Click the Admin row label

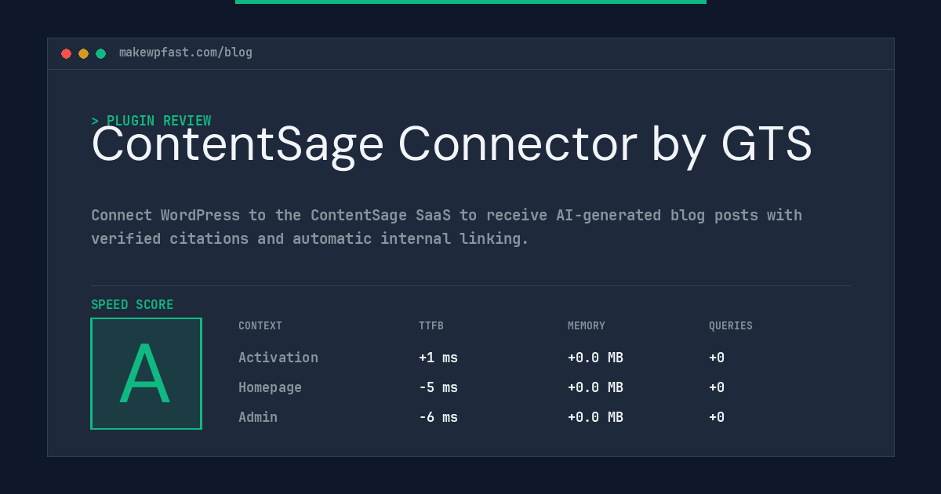pyautogui.click(x=258, y=417)
